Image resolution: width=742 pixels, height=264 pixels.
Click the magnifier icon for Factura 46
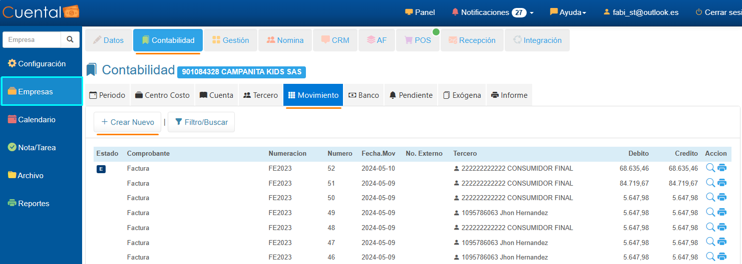click(710, 257)
